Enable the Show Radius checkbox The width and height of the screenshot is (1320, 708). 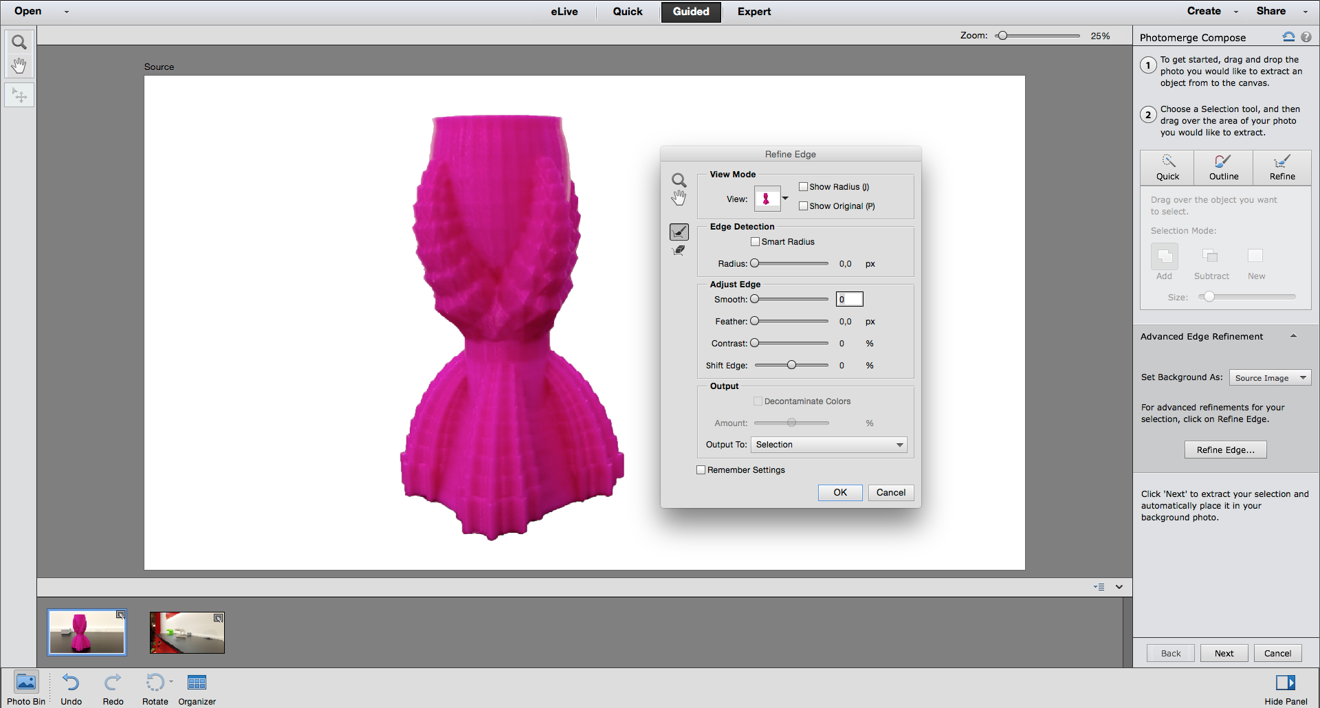(803, 186)
